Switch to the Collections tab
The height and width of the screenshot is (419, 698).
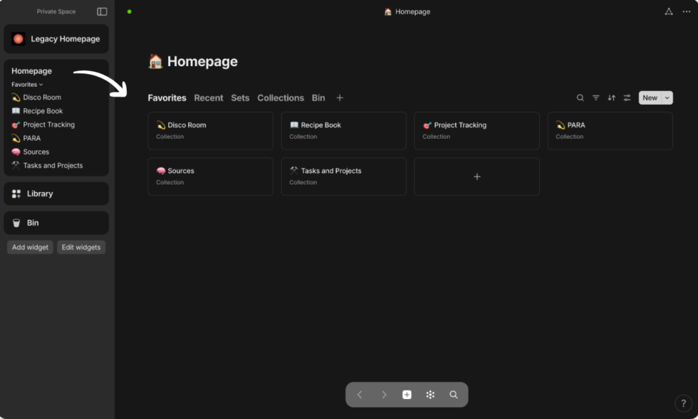tap(281, 97)
